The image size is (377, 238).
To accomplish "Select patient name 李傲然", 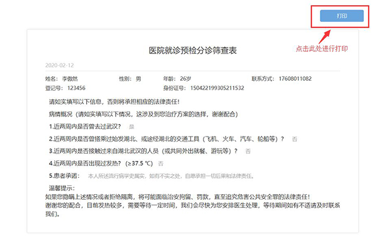I will tap(70, 79).
